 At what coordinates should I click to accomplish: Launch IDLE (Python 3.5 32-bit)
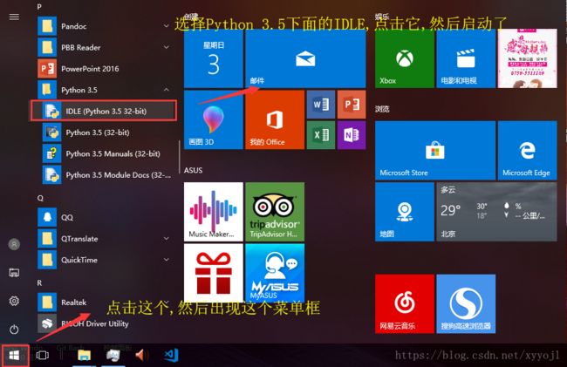tap(104, 111)
